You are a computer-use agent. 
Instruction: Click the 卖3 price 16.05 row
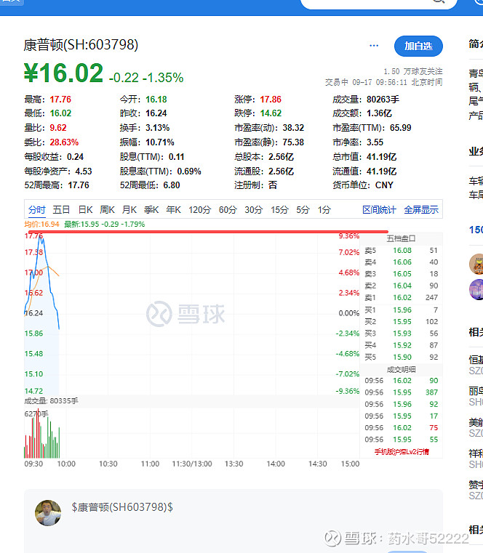click(x=401, y=274)
